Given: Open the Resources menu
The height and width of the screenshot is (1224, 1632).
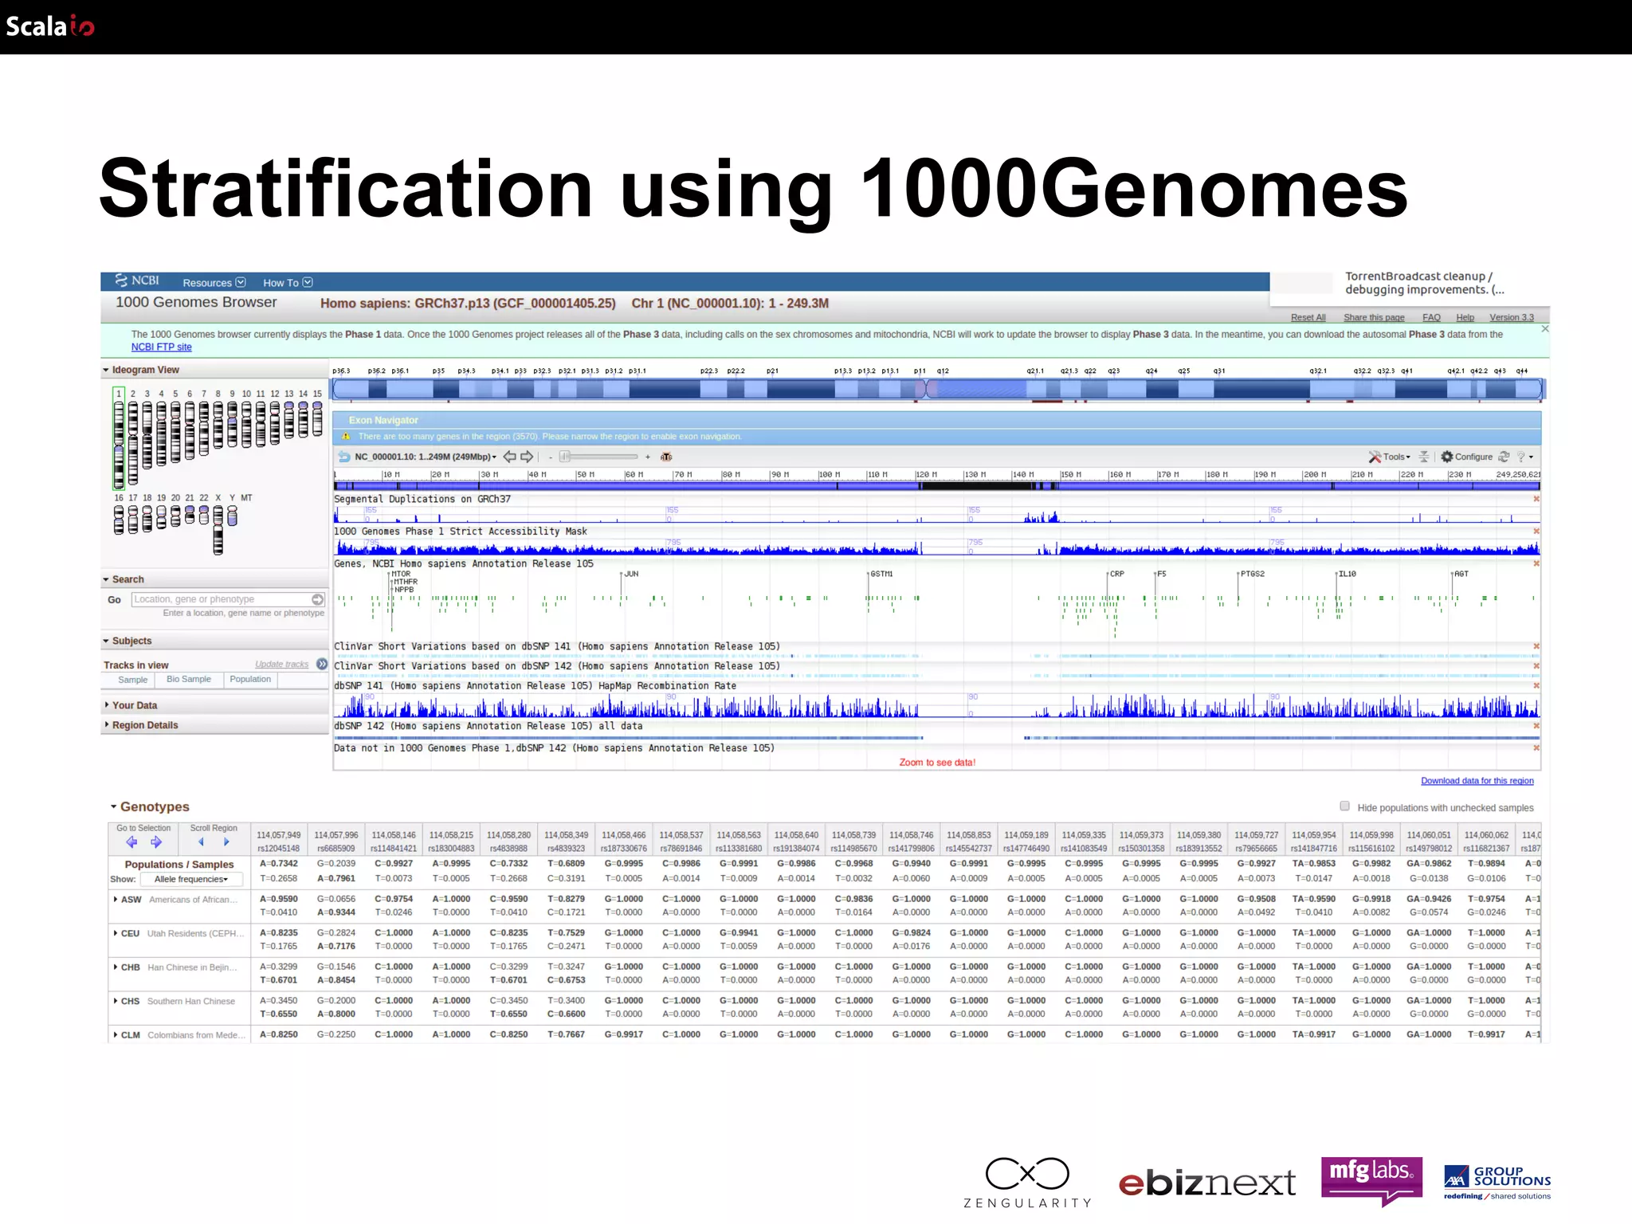Looking at the screenshot, I should coord(214,282).
